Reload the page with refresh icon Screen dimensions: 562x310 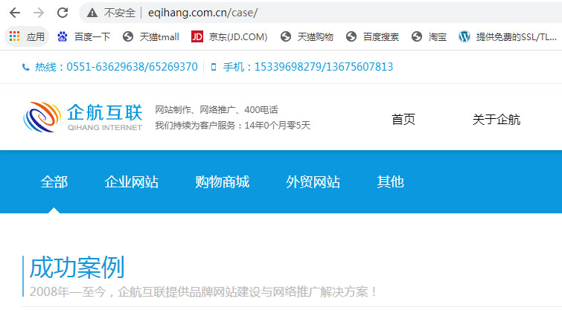click(63, 13)
